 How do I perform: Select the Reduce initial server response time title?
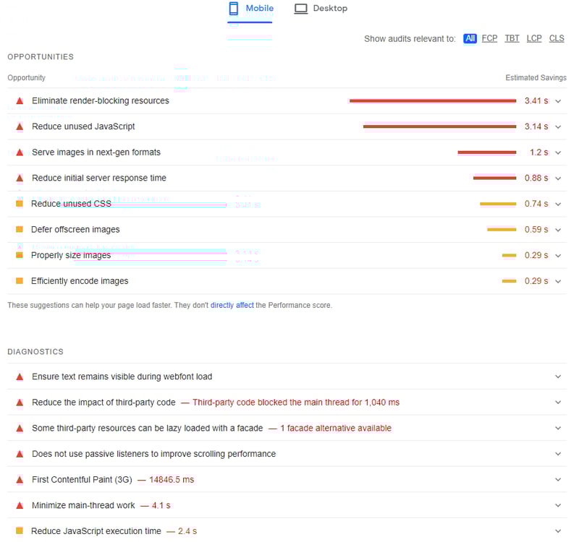click(99, 178)
